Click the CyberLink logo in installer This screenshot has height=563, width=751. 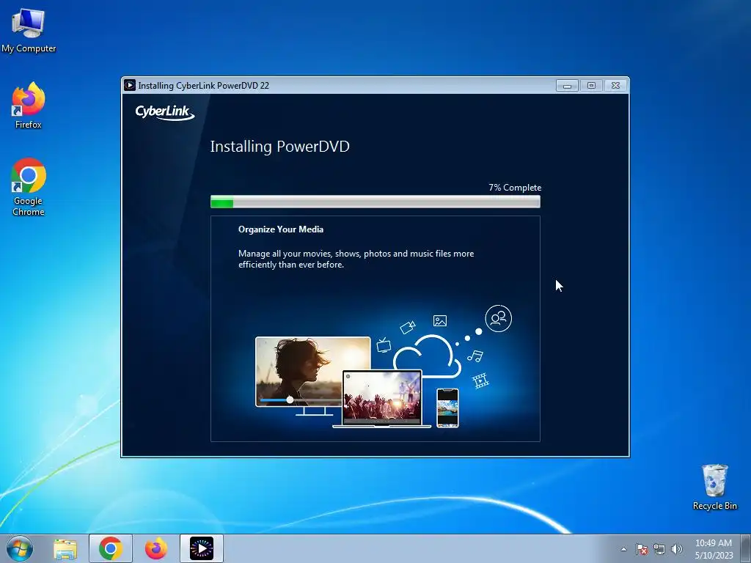tap(165, 112)
